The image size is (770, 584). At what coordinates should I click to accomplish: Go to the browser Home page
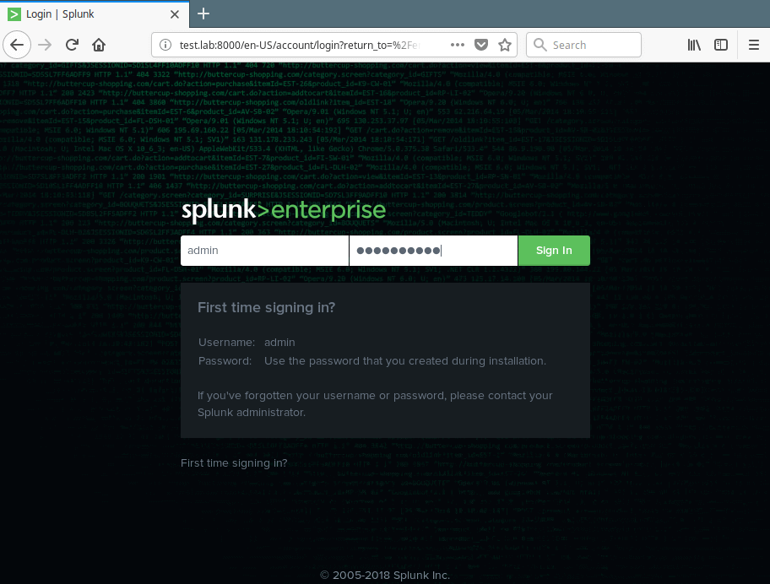[99, 45]
